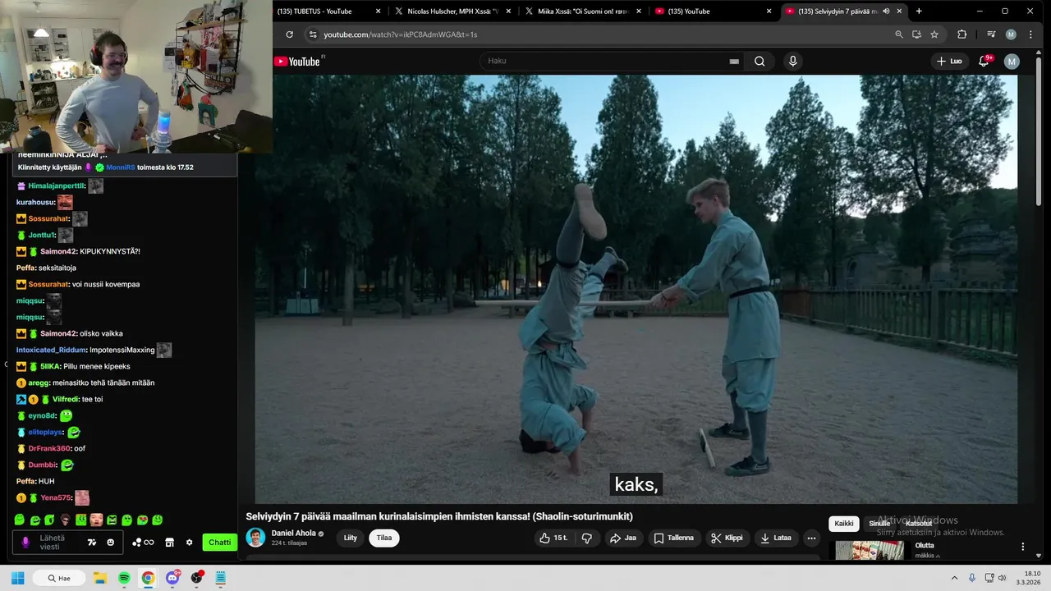Open the 7TV emote menu in chat
This screenshot has width=1051, height=591.
[92, 543]
